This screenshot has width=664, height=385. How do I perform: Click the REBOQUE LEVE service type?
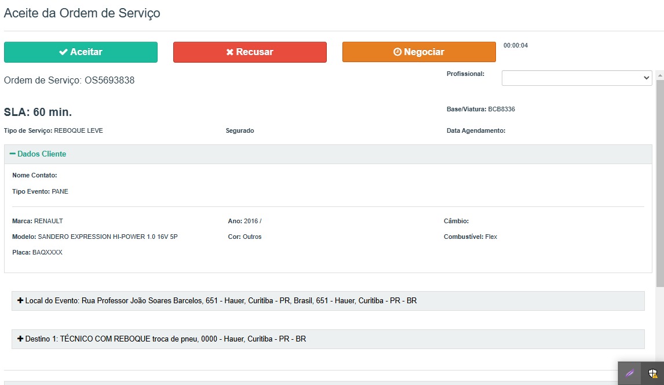coord(78,131)
